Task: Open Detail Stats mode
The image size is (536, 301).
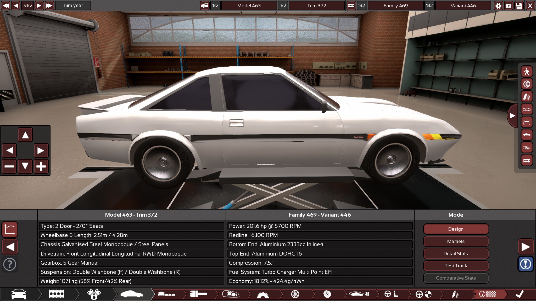Action: (456, 254)
